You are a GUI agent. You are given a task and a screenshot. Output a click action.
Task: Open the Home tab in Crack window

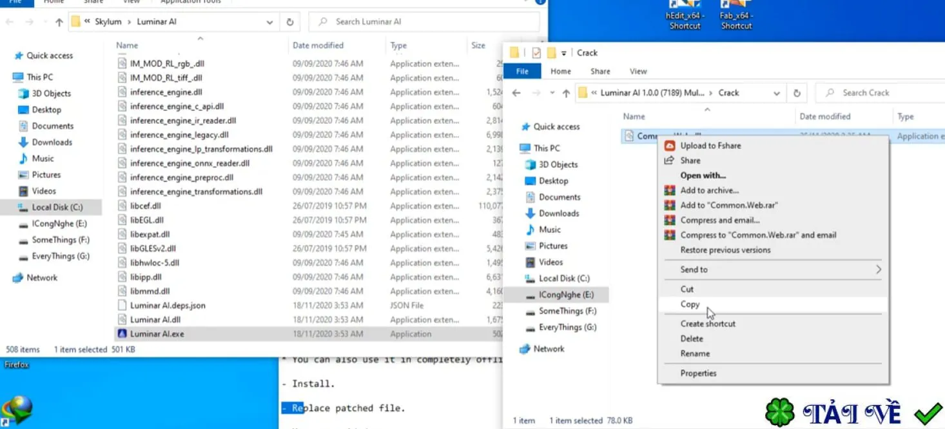pos(560,71)
